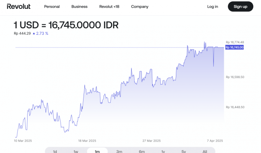This screenshot has height=153, width=261.
Task: Expand the Company menu
Action: (140, 7)
